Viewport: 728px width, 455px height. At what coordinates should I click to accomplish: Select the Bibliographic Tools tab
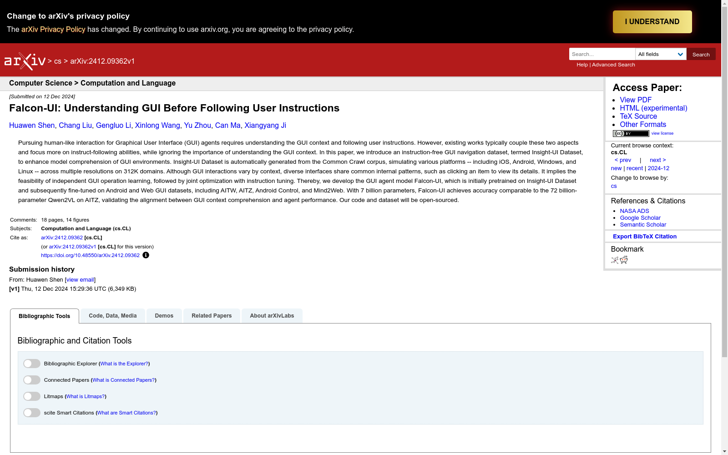point(45,316)
